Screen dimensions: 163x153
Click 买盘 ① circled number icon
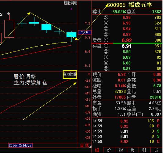point(106,46)
